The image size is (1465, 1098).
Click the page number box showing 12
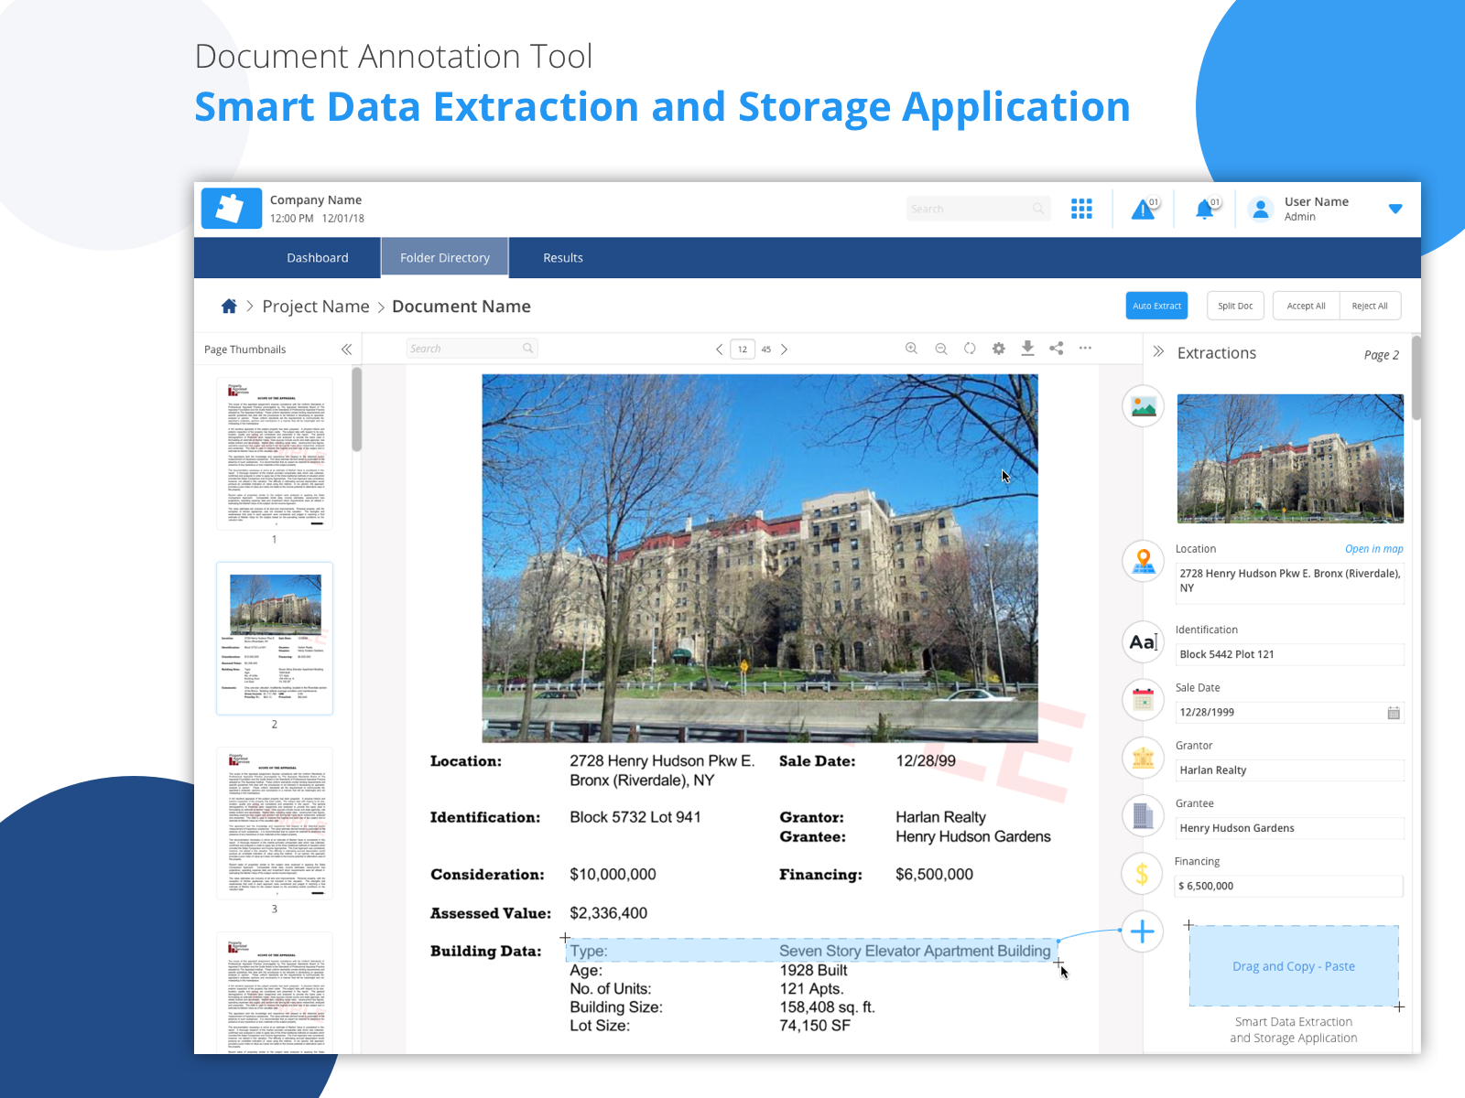(743, 349)
